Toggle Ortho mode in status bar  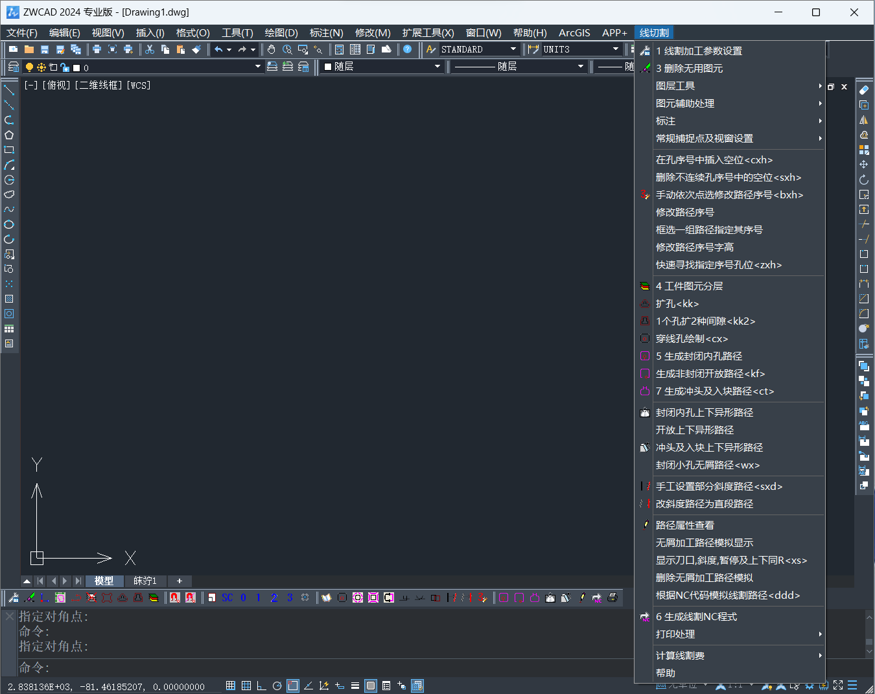[262, 686]
